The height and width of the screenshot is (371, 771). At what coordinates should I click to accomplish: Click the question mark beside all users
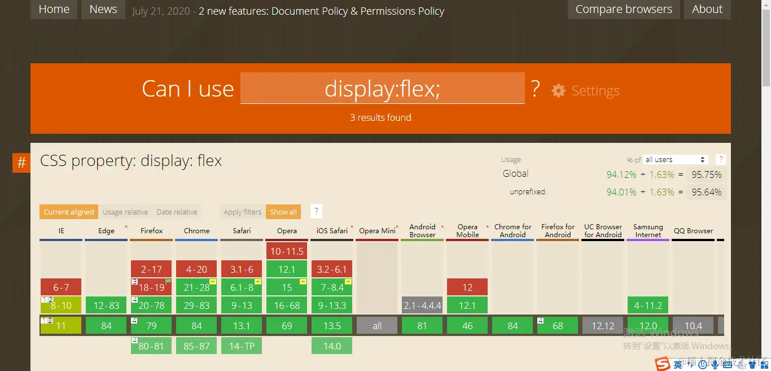[x=721, y=160]
